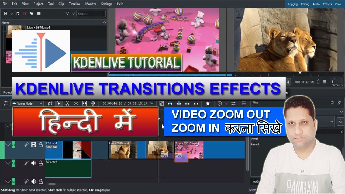Open the Monitor menu

[91, 4]
